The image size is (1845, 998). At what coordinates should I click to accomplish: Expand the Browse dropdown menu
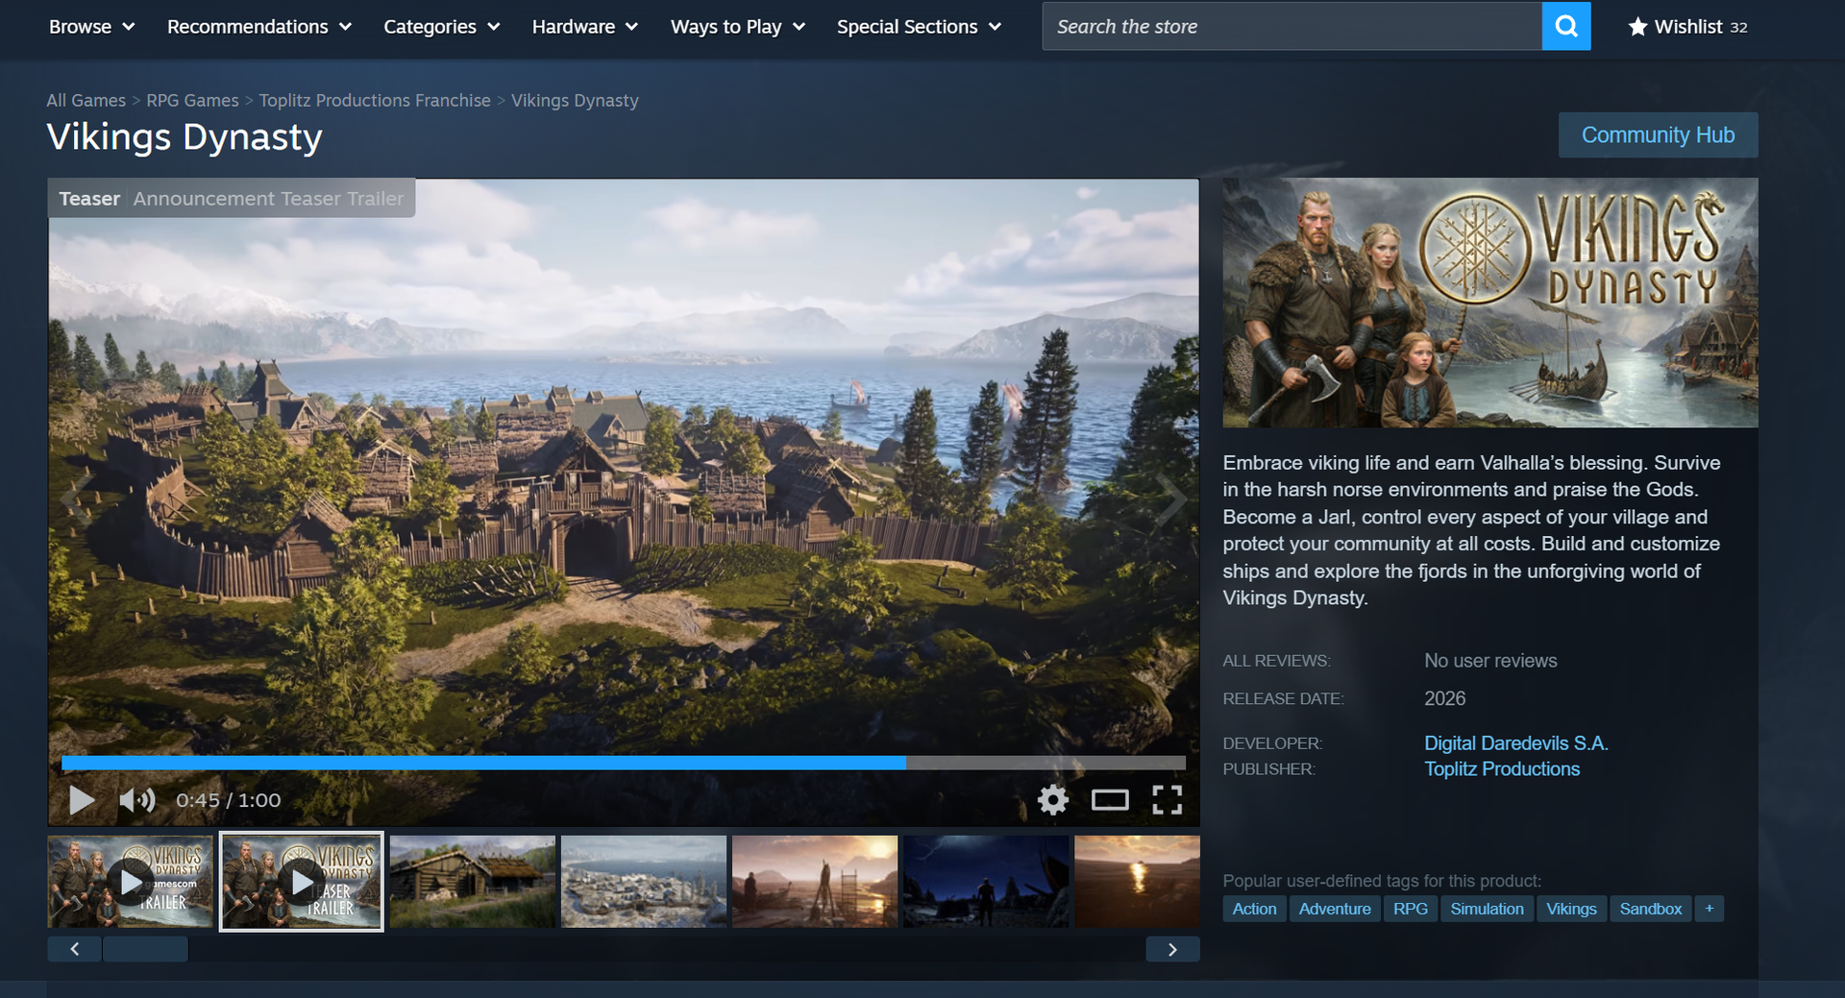(91, 27)
